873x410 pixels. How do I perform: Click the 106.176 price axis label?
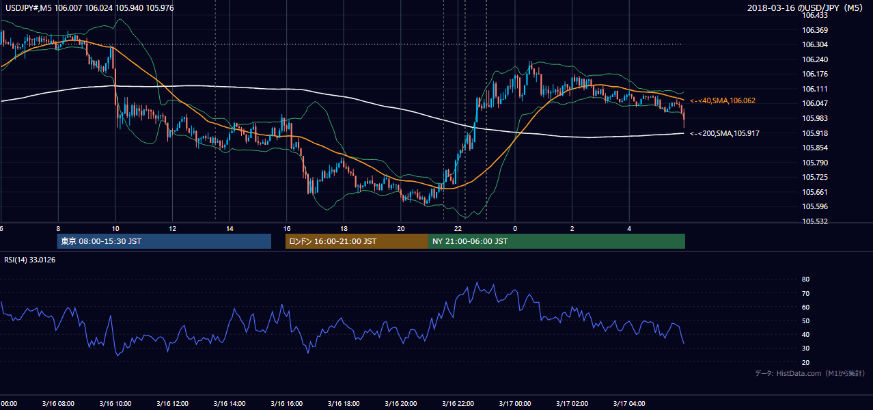[x=816, y=74]
